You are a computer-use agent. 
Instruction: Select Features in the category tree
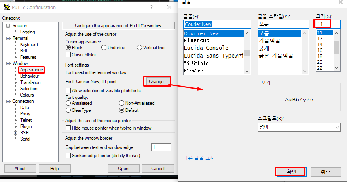tap(28, 57)
